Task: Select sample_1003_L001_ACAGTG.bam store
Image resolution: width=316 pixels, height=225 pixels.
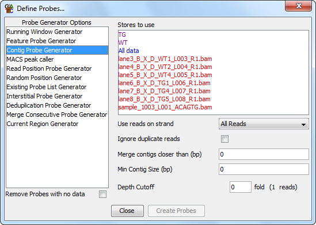Action: [x=213, y=107]
